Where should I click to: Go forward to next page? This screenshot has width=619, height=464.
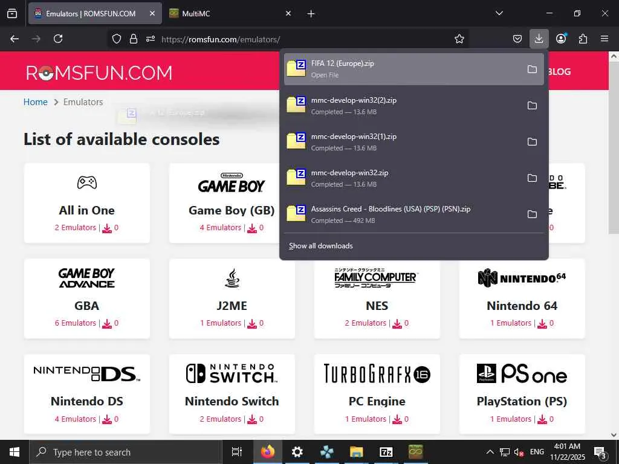(x=36, y=39)
